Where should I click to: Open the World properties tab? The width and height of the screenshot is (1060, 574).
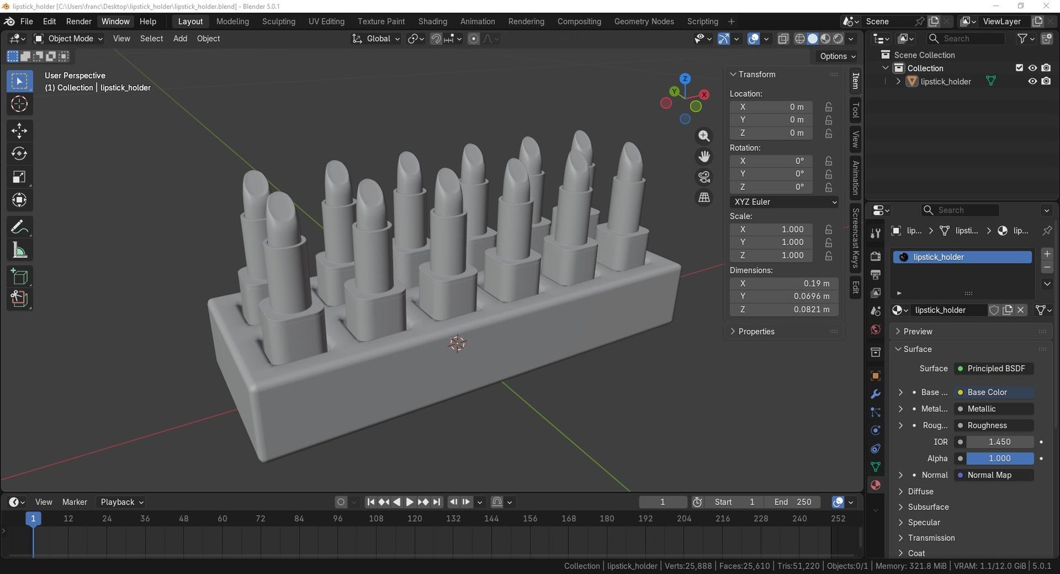(875, 329)
